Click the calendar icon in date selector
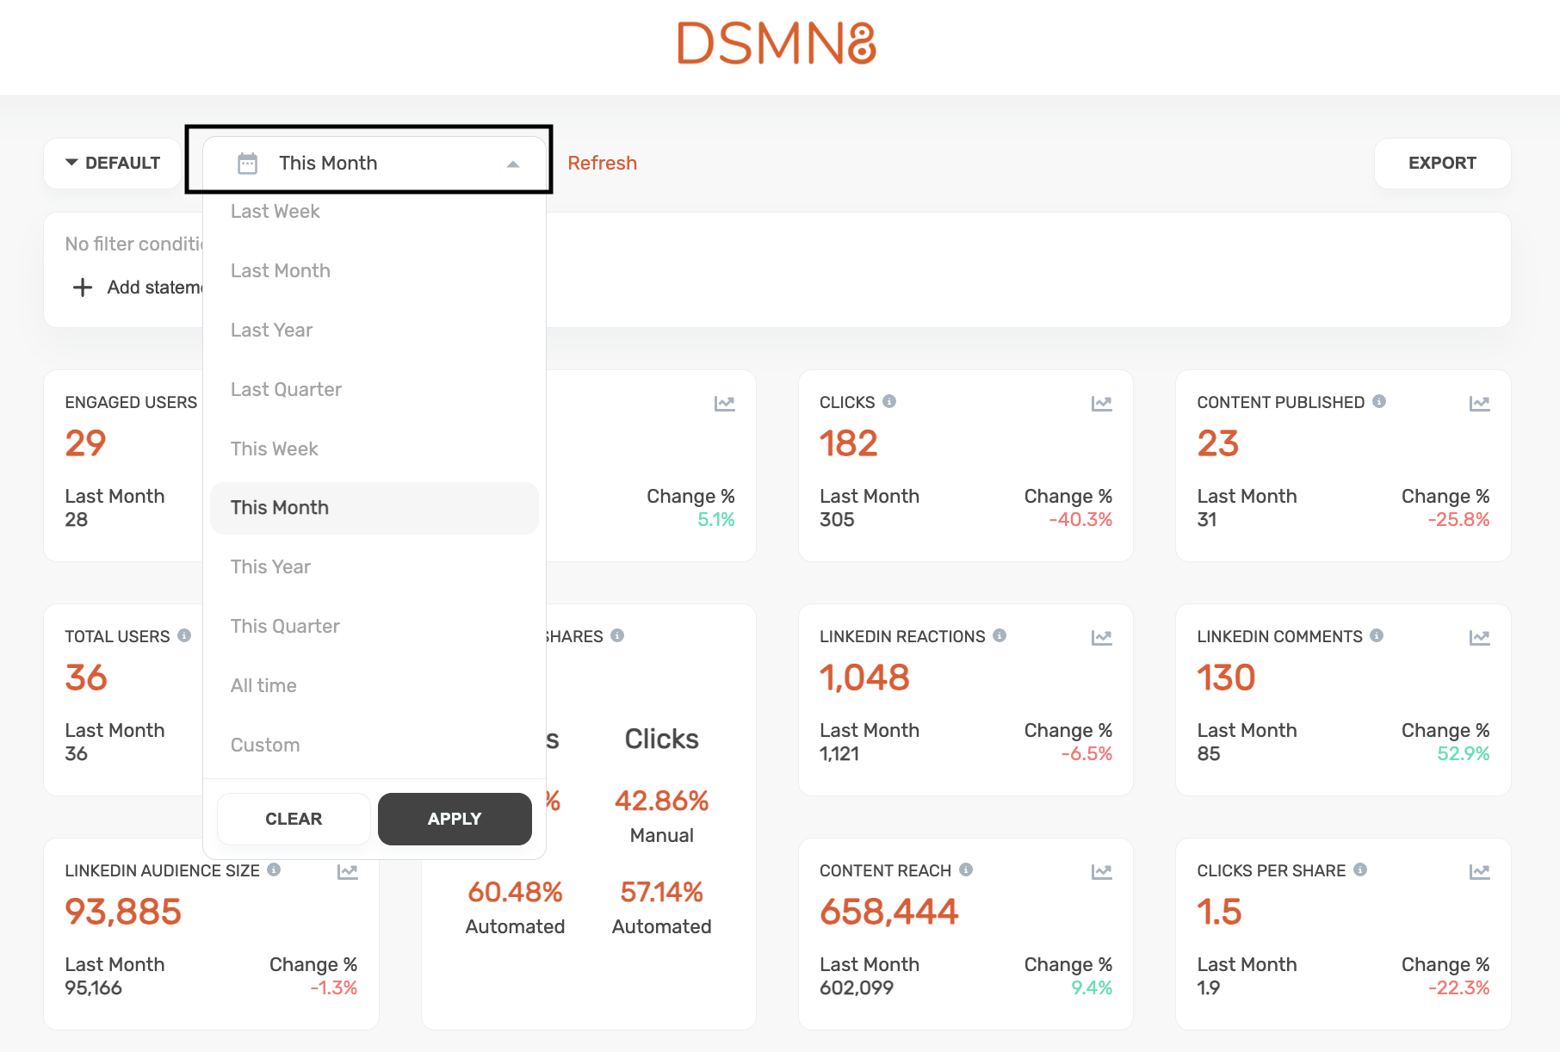Viewport: 1560px width, 1052px height. coord(247,163)
